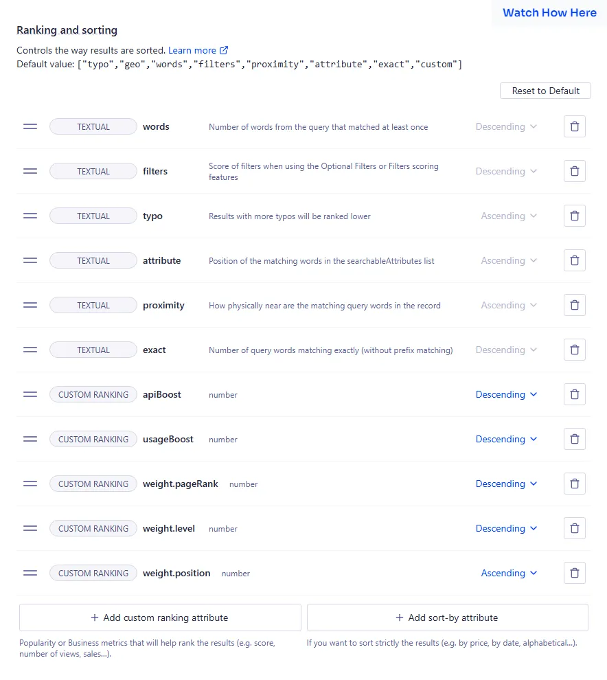Open weight.position Ascending order dropdown
The image size is (607, 680).
(x=509, y=573)
